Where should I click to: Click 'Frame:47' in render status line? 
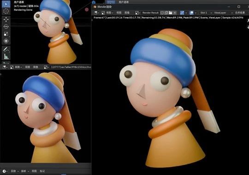(x=99, y=17)
